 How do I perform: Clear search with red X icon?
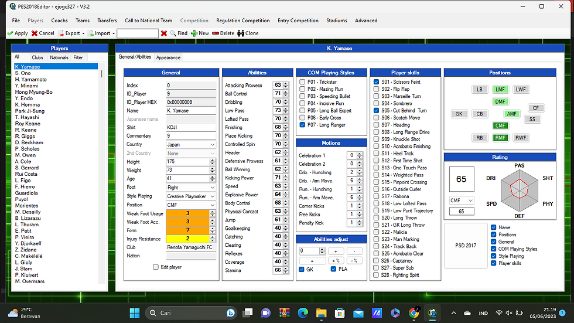coord(164,33)
